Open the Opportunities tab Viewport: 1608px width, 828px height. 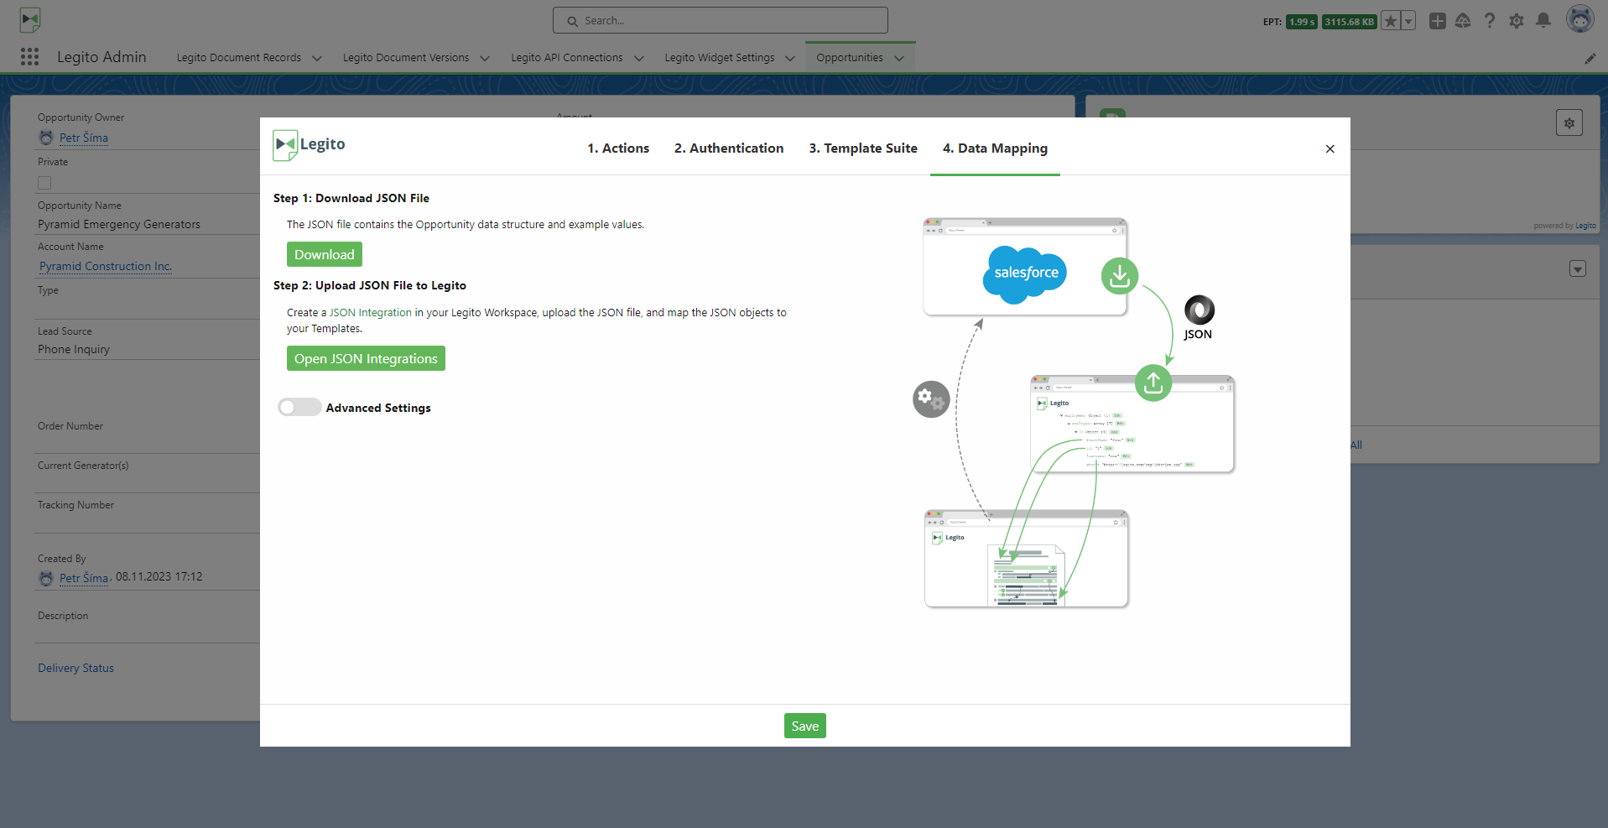click(850, 58)
